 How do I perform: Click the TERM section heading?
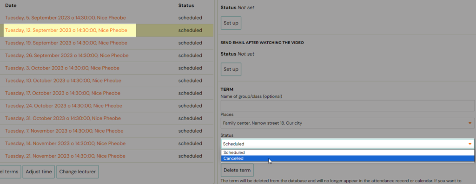227,89
